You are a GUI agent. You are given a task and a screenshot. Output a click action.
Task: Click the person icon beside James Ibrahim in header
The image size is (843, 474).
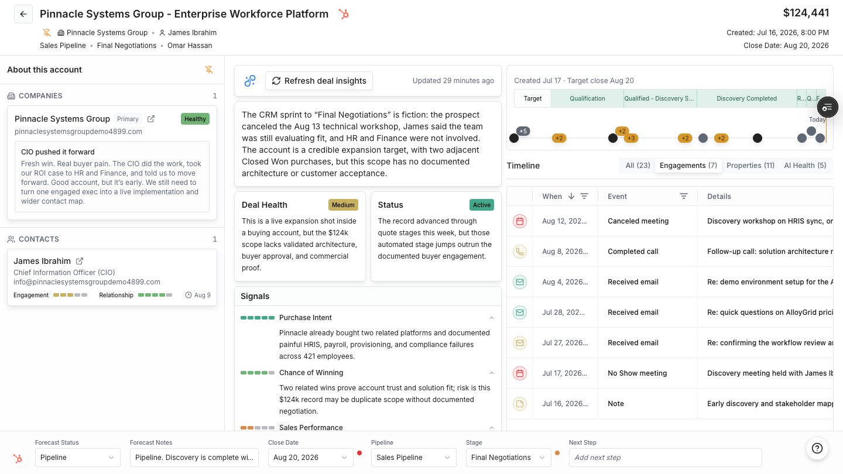tap(162, 33)
